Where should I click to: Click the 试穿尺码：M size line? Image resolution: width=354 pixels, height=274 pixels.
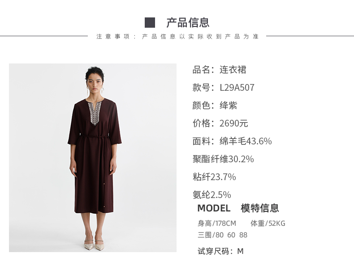point(220,251)
